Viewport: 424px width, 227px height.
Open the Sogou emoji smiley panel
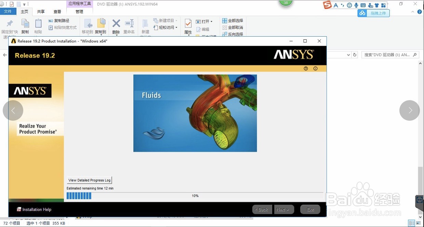(x=349, y=5)
